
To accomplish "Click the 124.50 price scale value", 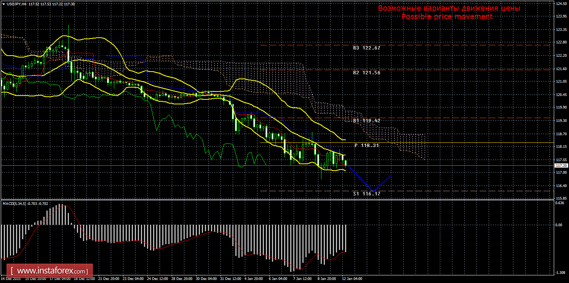I will click(x=561, y=3).
